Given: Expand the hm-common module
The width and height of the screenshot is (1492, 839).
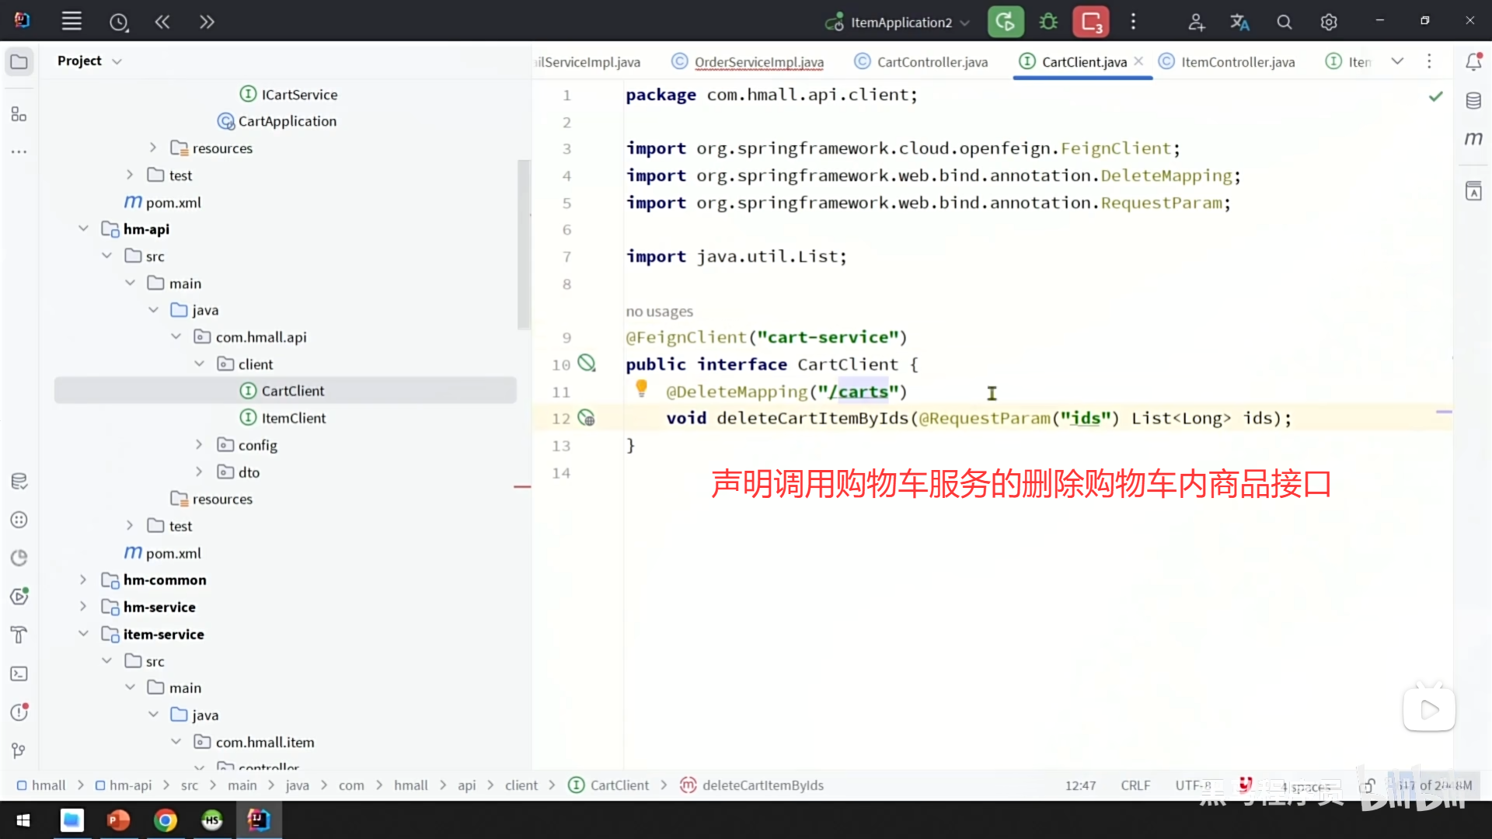Looking at the screenshot, I should (x=83, y=580).
